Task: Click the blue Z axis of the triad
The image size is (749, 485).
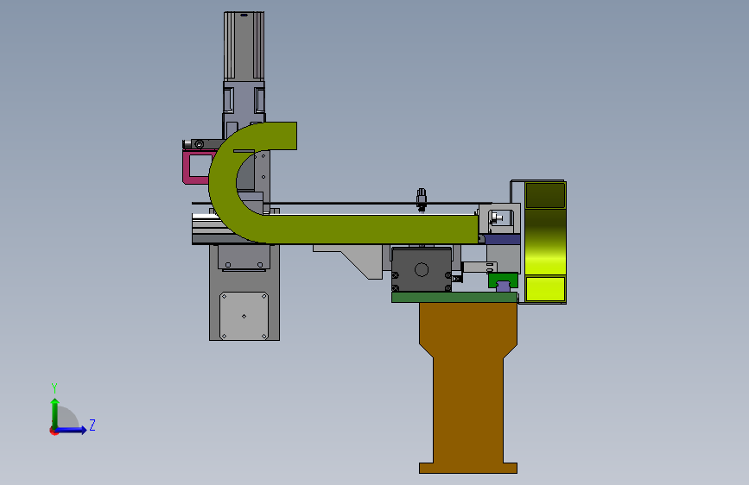Action: [x=72, y=430]
